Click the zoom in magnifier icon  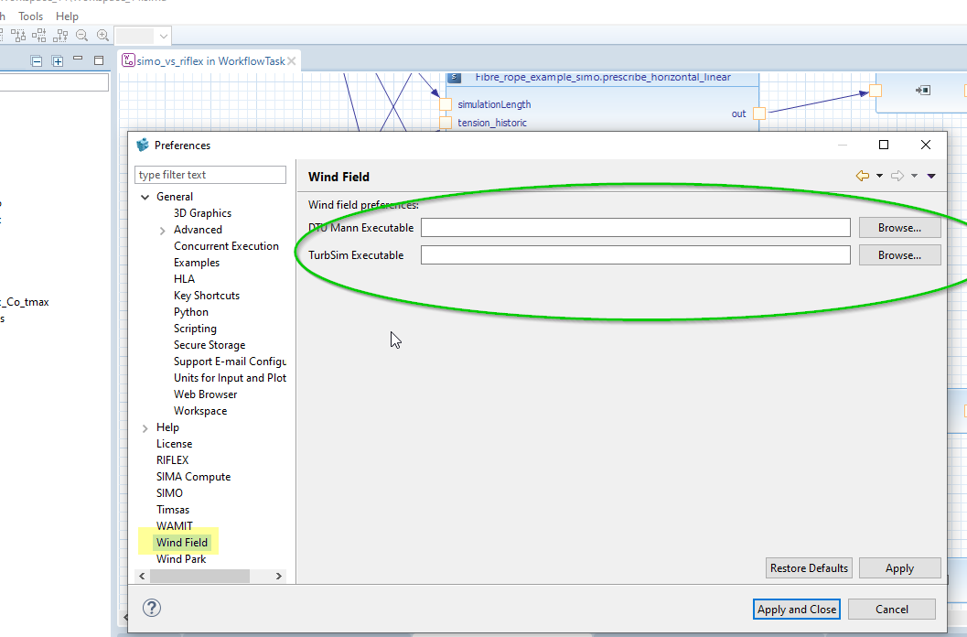(x=102, y=36)
